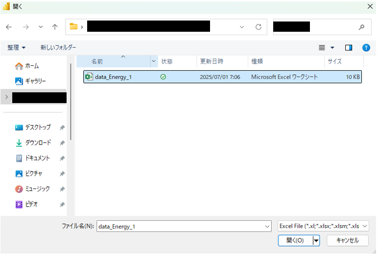The height and width of the screenshot is (254, 377).
Task: Click the search box field
Action: point(322,27)
